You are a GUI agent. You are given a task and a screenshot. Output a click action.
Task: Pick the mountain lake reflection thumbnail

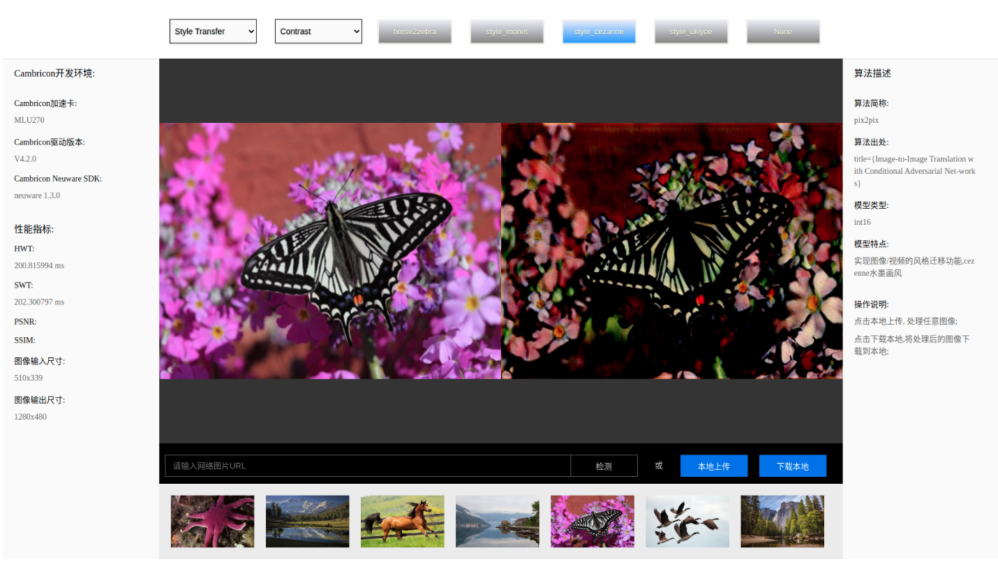[x=308, y=522]
